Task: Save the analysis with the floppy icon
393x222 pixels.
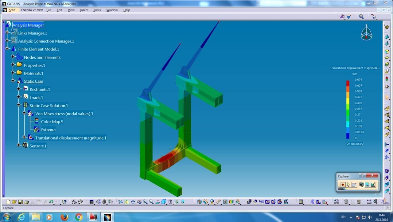Action: [20, 202]
